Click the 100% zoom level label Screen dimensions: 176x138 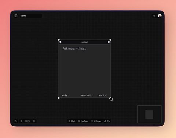pos(27,121)
